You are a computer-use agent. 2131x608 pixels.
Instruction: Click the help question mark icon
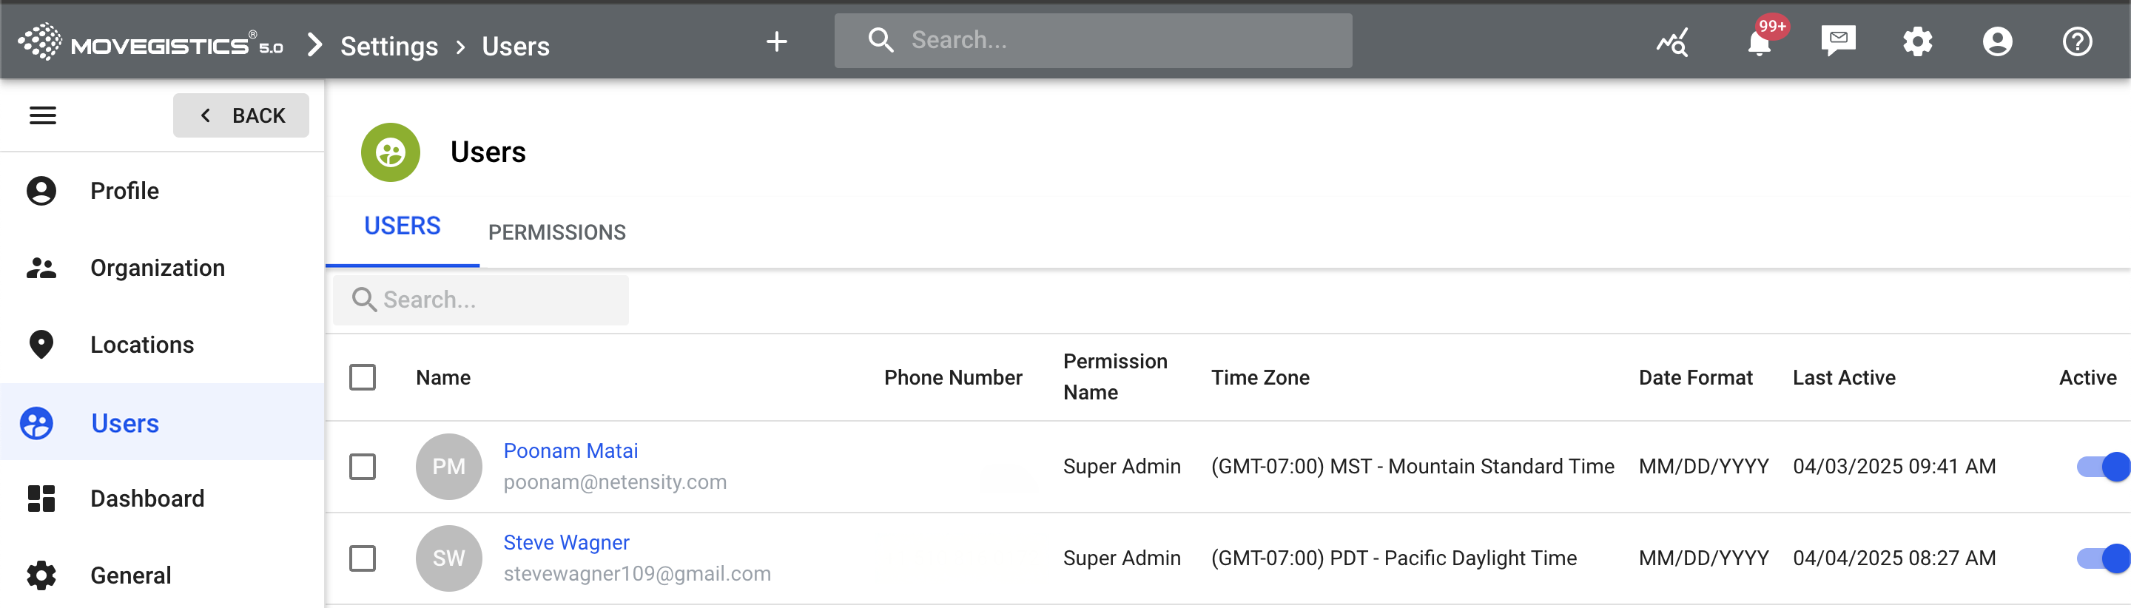(x=2076, y=41)
